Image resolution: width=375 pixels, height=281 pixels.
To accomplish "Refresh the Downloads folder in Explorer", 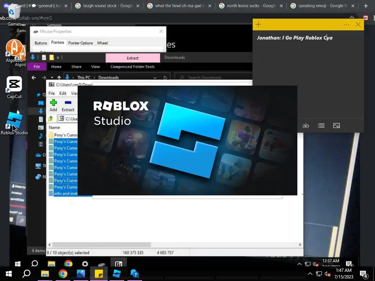I will coord(165,78).
